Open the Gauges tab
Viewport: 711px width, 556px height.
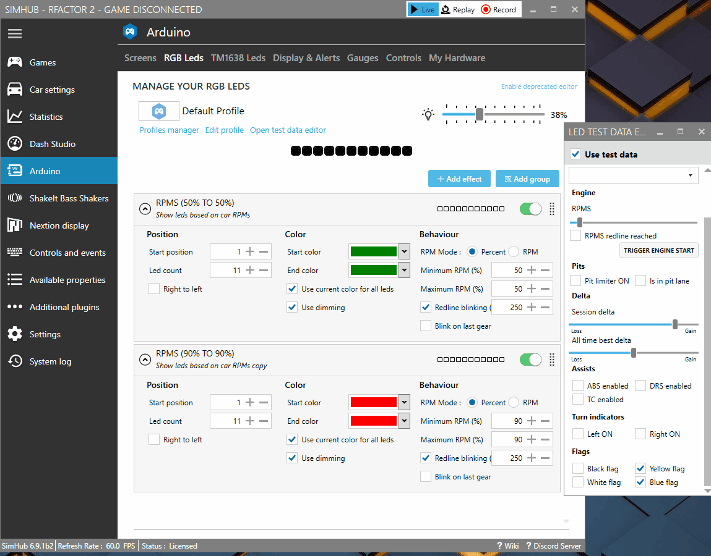[363, 57]
